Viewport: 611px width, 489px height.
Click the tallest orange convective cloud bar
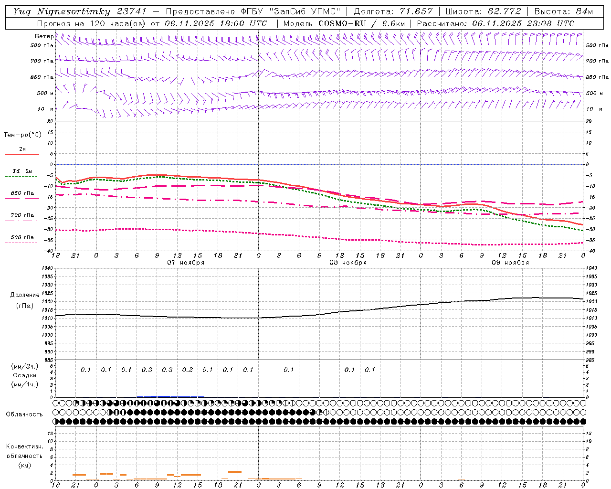pos(235,472)
